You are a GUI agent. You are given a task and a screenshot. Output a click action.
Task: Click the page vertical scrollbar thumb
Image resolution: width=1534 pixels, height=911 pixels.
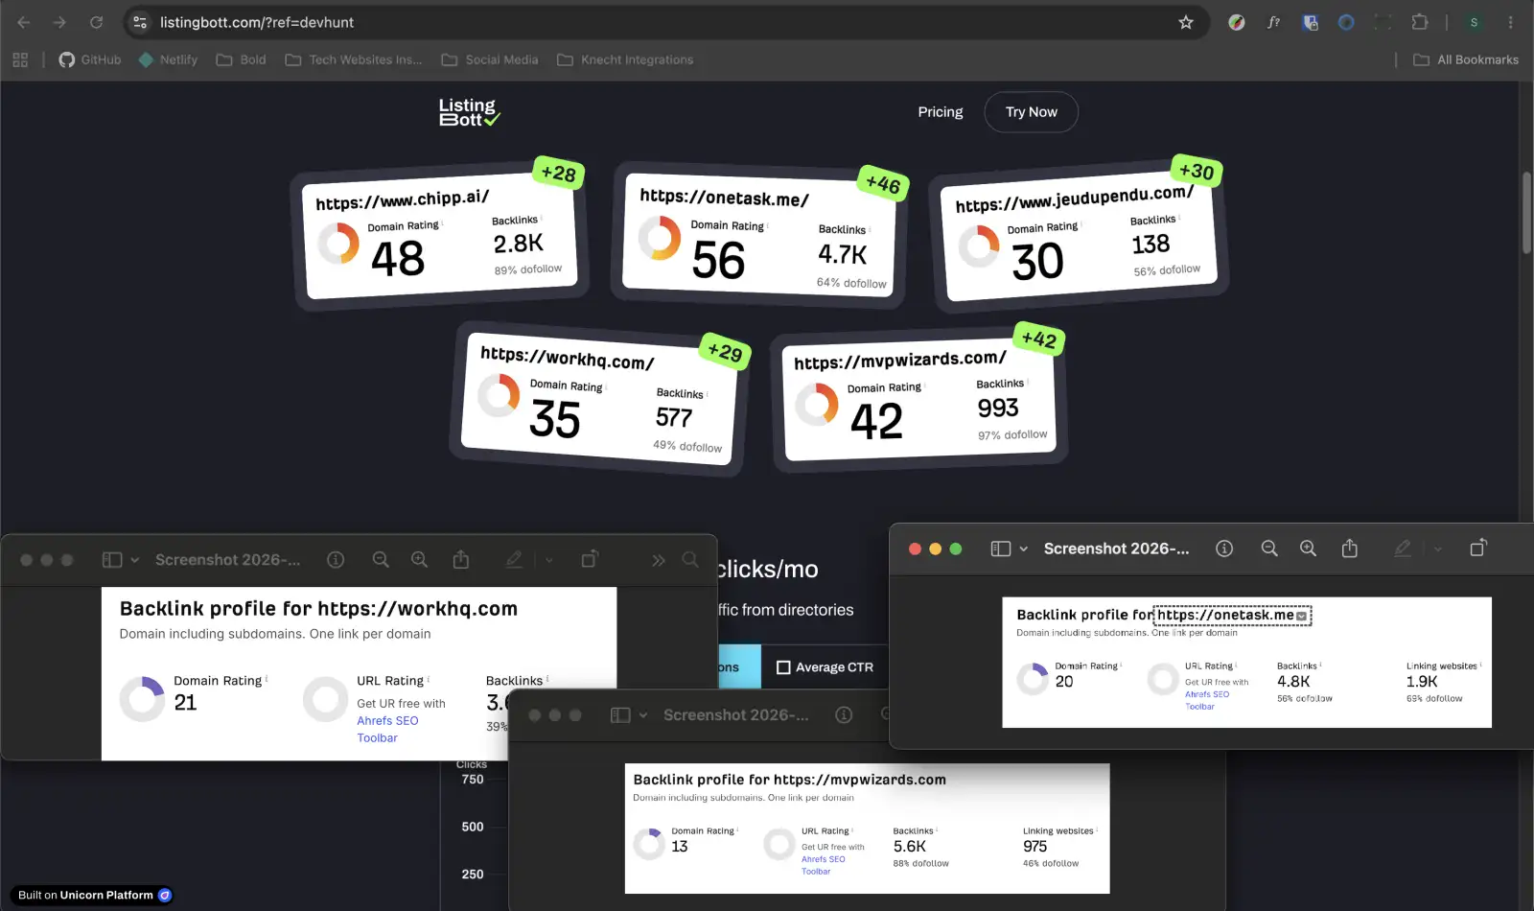[1526, 213]
